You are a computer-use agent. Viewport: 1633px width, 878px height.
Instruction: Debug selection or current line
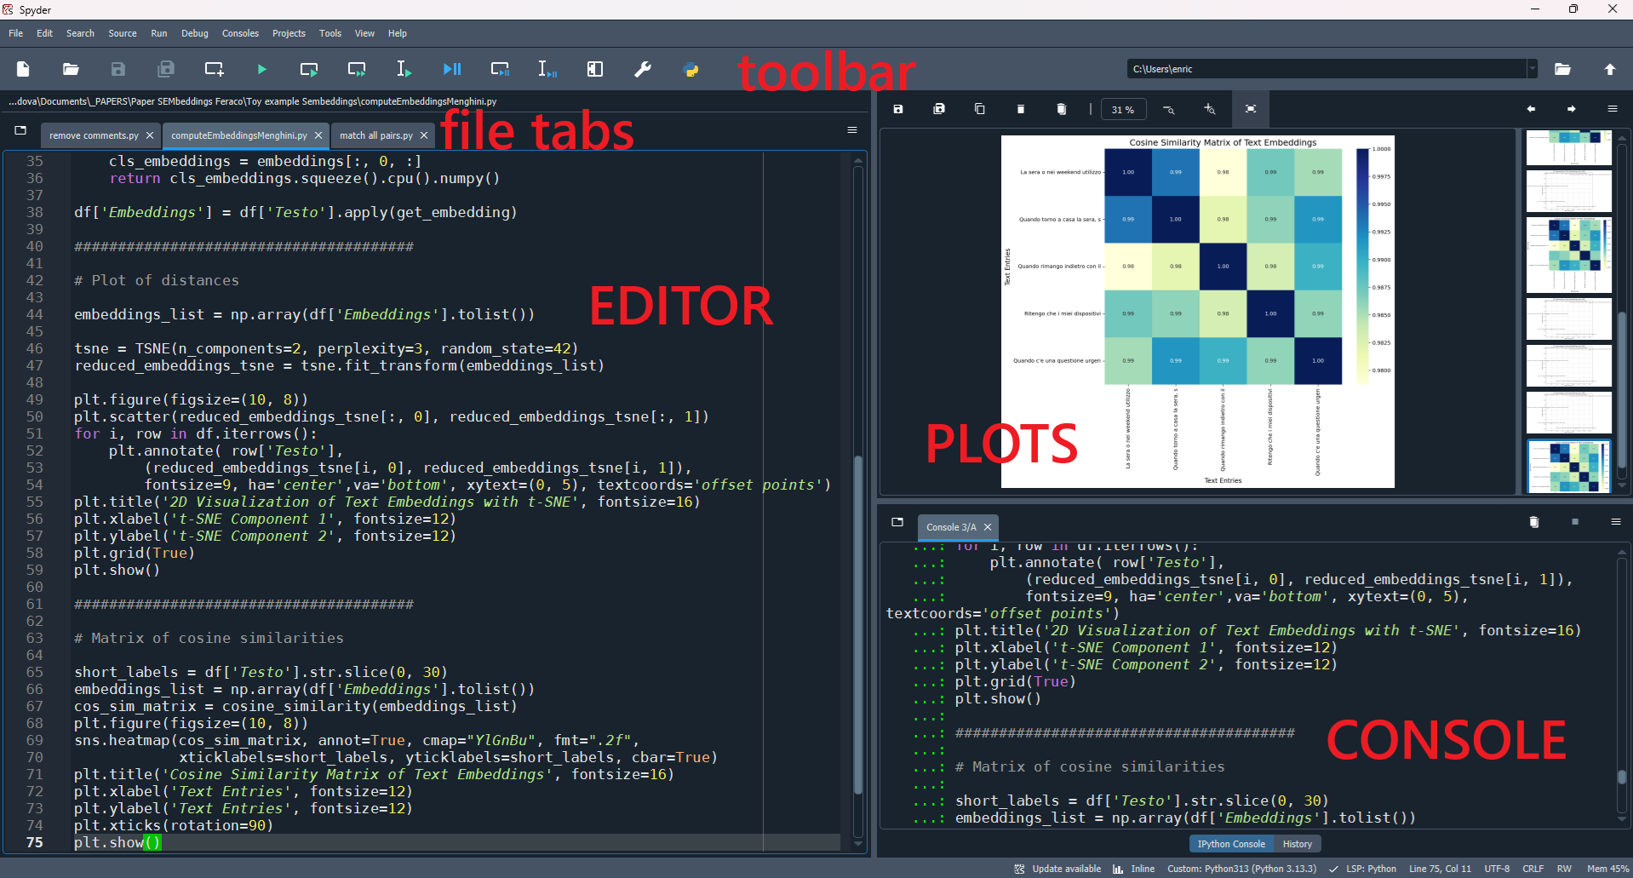click(547, 69)
